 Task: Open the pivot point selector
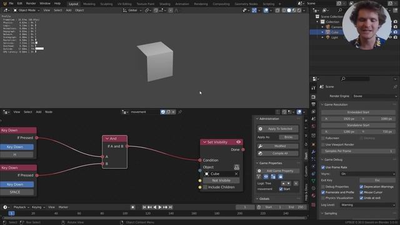[147, 10]
